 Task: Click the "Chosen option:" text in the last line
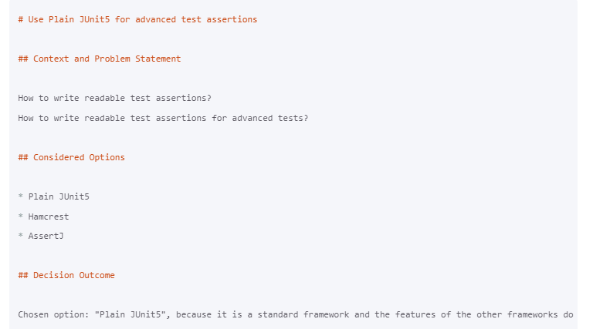(x=53, y=314)
